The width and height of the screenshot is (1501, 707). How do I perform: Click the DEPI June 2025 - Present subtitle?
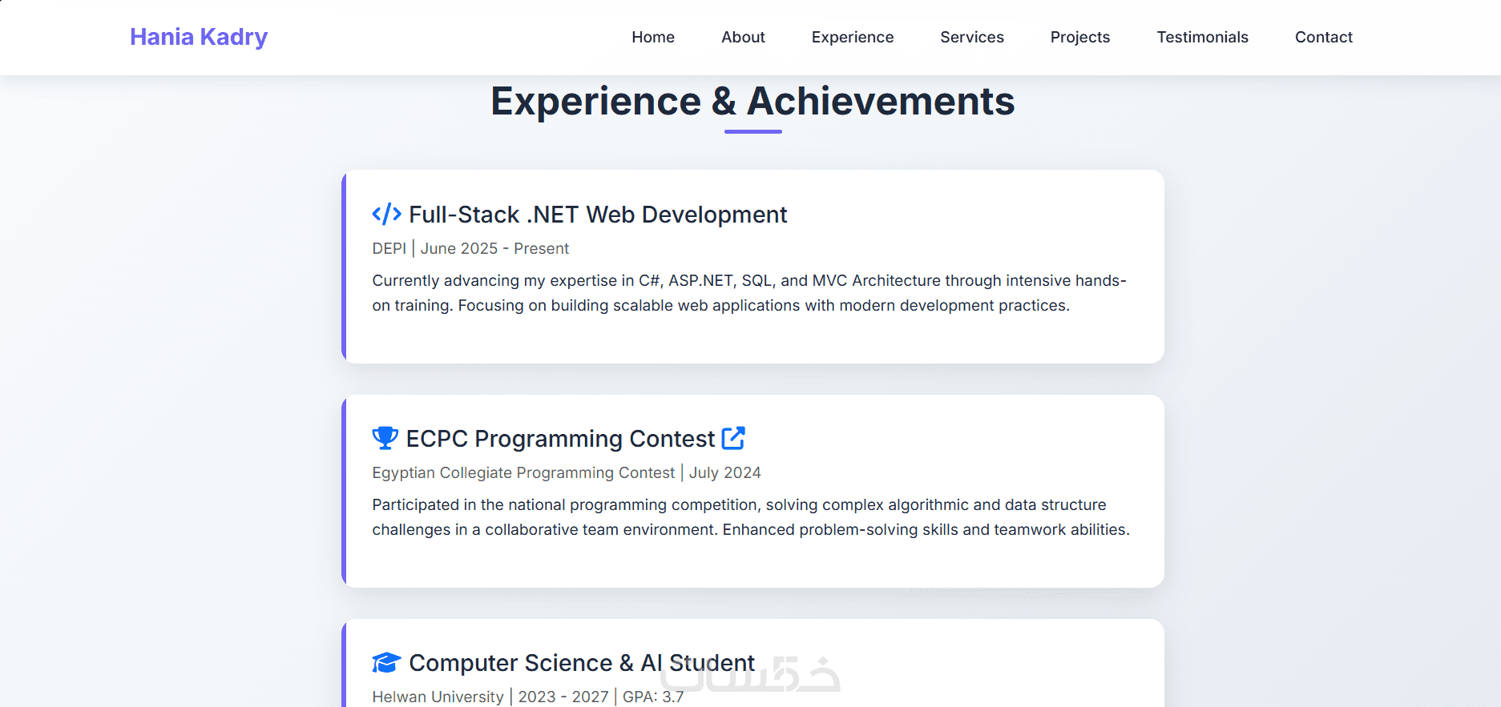point(470,248)
